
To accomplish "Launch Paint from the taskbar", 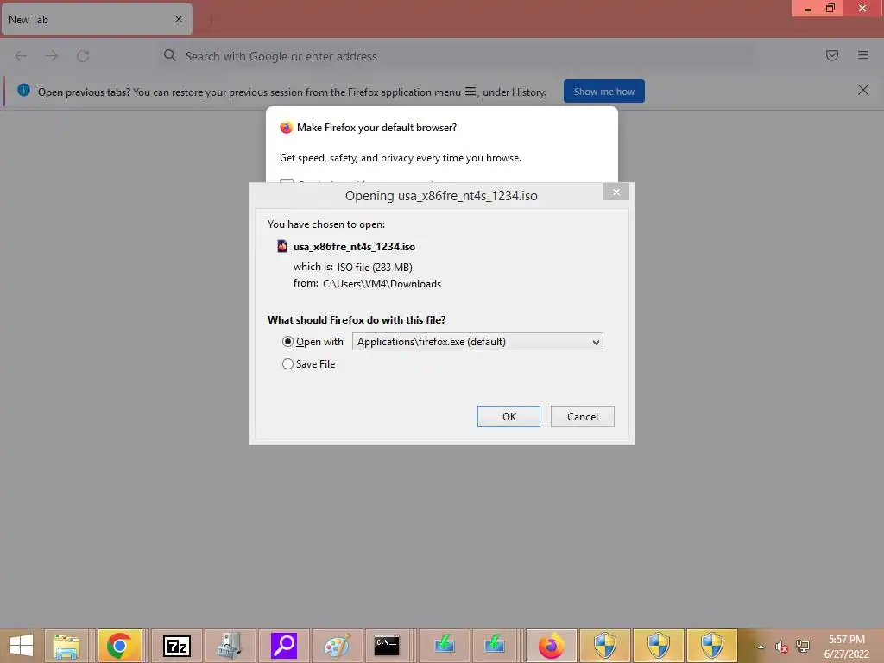I will click(x=337, y=646).
